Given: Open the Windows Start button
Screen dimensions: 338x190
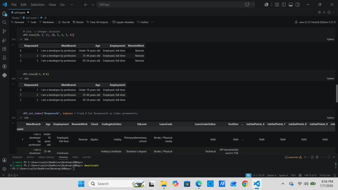Looking at the screenshot, I should (81, 184).
